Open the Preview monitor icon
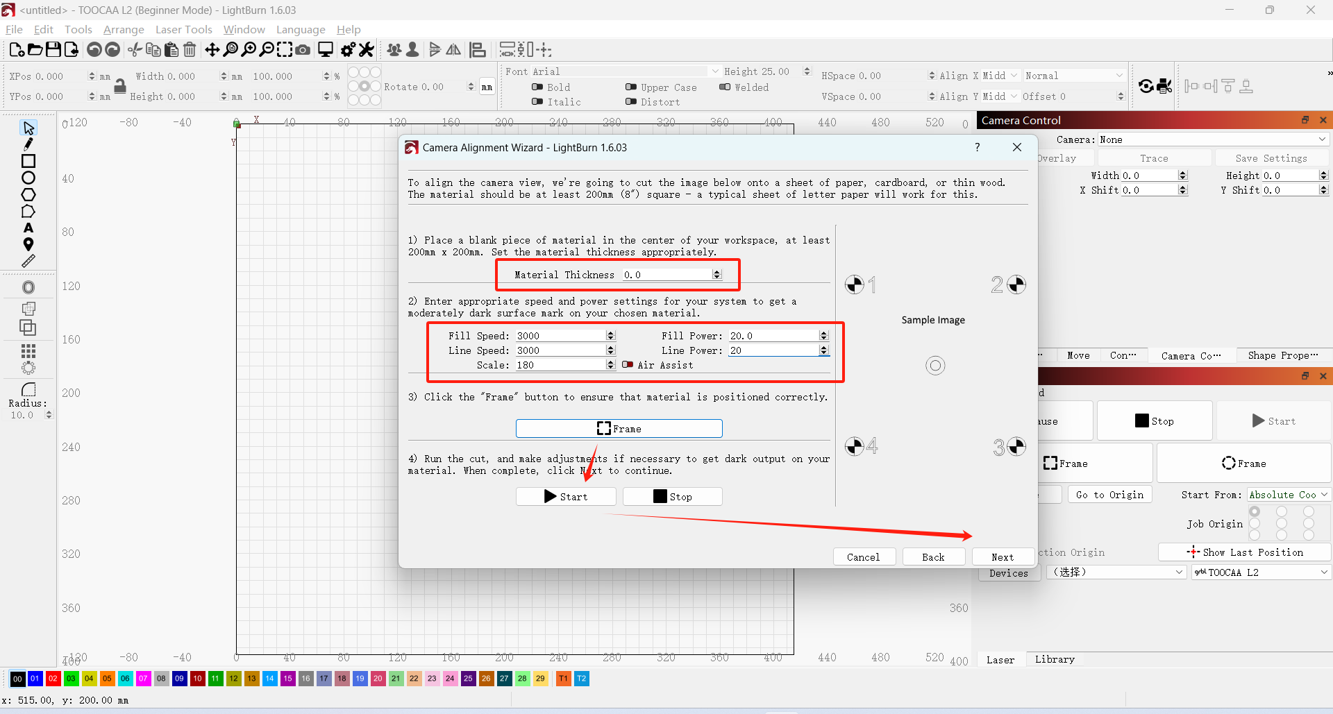This screenshot has height=714, width=1333. pos(326,49)
